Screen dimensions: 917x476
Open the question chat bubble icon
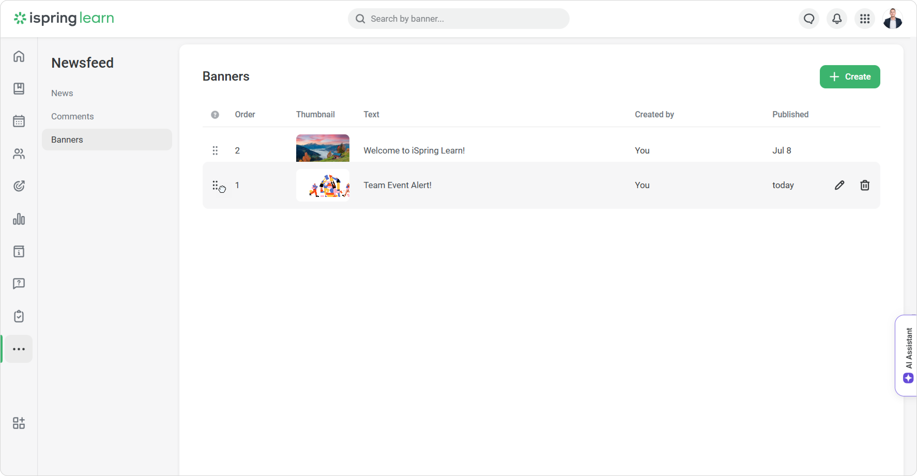click(19, 283)
